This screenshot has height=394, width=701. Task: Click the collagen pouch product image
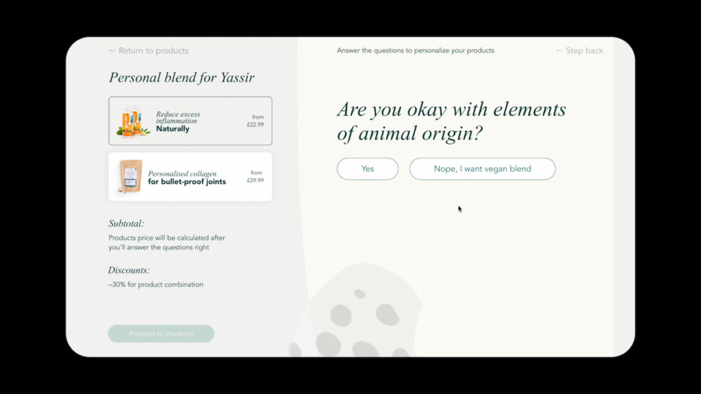128,177
